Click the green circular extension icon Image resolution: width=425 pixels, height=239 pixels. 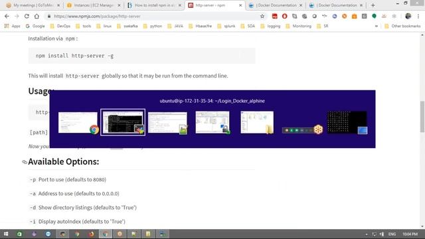[374, 16]
